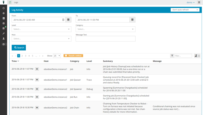Screen dimensions: 203x115
Task: Select current page 1 in pagination
Action: 19,56
